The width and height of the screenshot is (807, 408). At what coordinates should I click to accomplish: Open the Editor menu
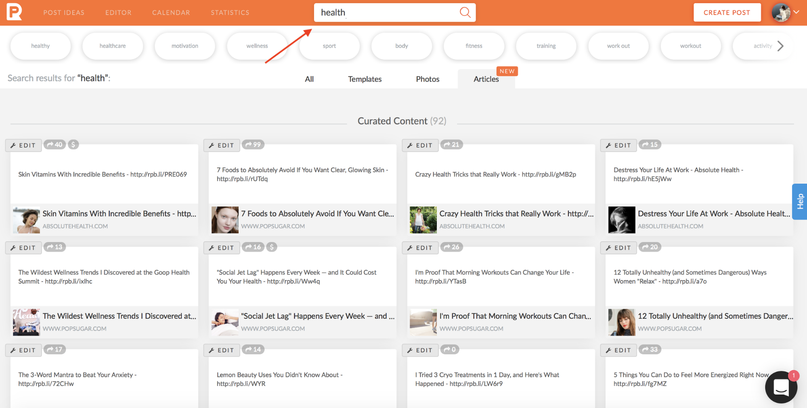(118, 13)
